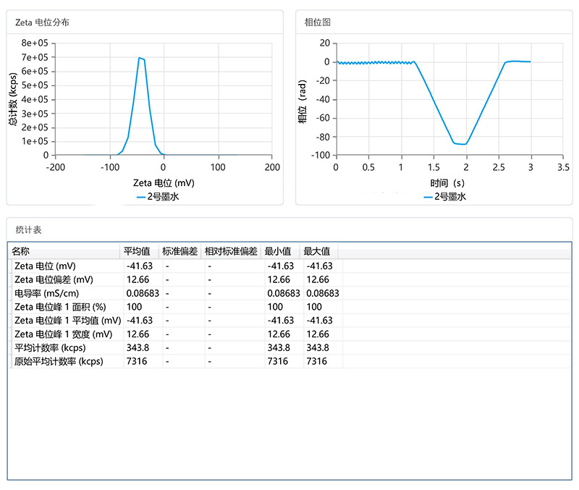This screenshot has height=490, width=579.
Task: Choose the 原始平均计数率 (kcps) row
Action: pos(59,362)
